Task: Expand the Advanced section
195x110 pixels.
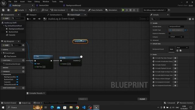Action: click(x=151, y=40)
